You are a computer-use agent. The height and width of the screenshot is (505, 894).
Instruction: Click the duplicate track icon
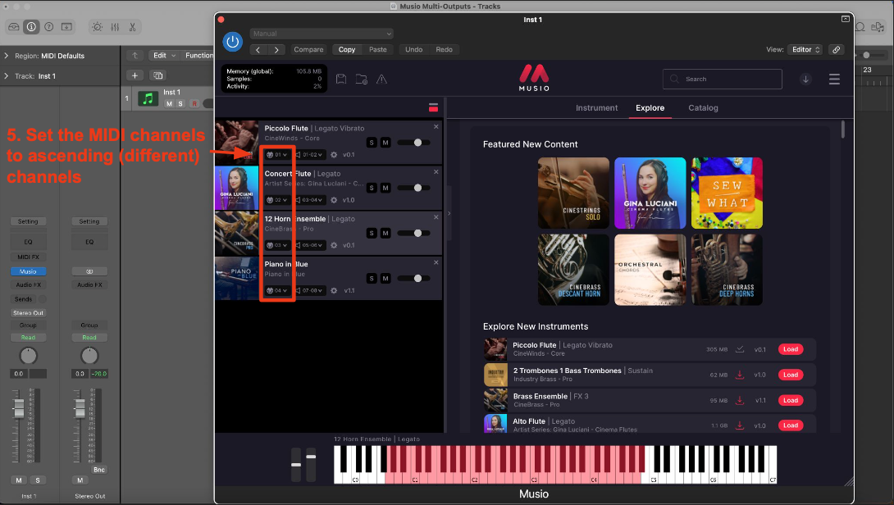click(158, 75)
